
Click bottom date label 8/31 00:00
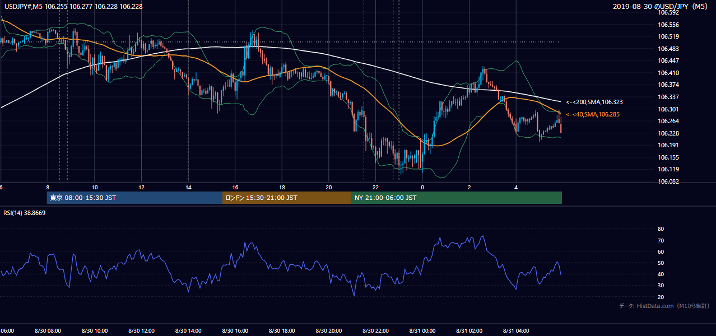[x=422, y=330]
